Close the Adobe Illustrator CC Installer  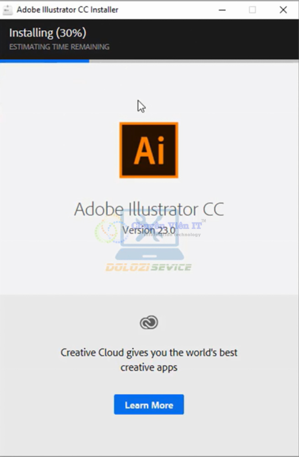tap(283, 10)
